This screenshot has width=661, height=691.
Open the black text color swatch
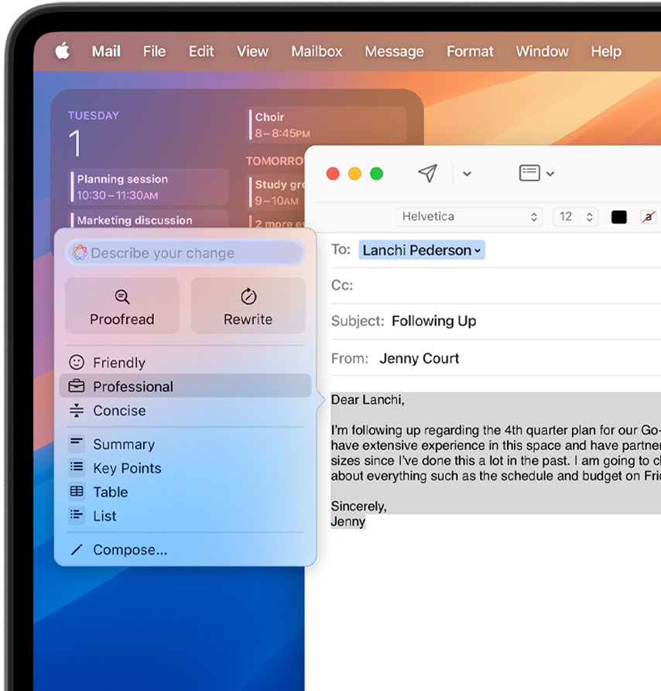click(x=618, y=217)
